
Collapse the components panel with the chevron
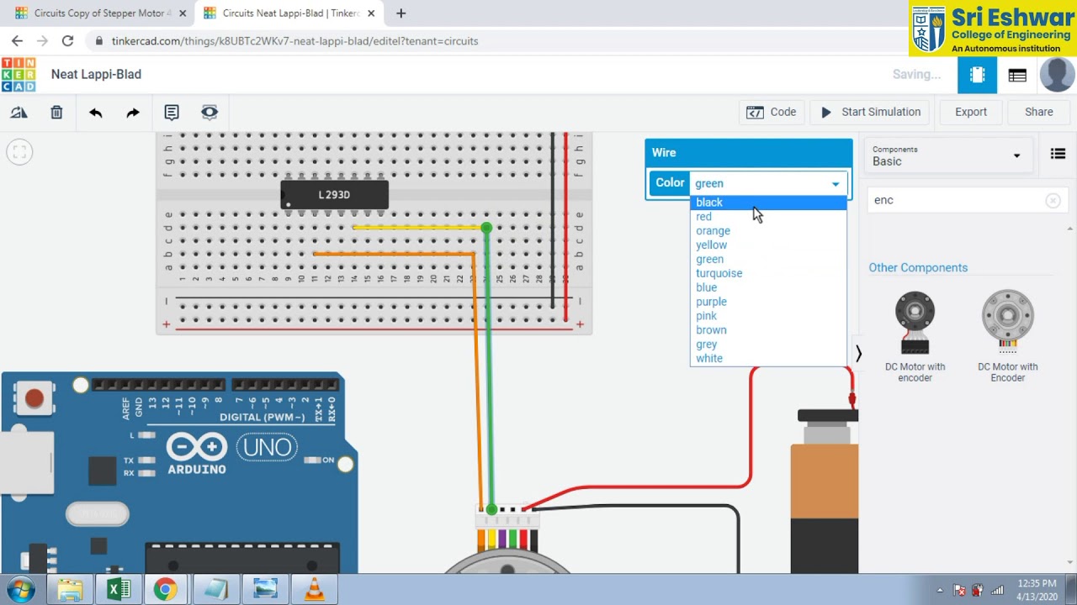858,354
